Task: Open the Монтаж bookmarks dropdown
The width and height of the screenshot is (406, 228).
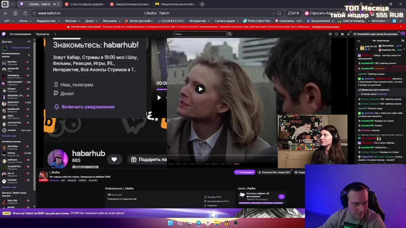Action: click(x=73, y=21)
